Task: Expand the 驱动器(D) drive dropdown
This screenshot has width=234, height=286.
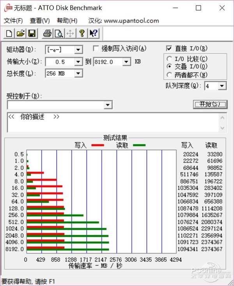Action: click(78, 50)
